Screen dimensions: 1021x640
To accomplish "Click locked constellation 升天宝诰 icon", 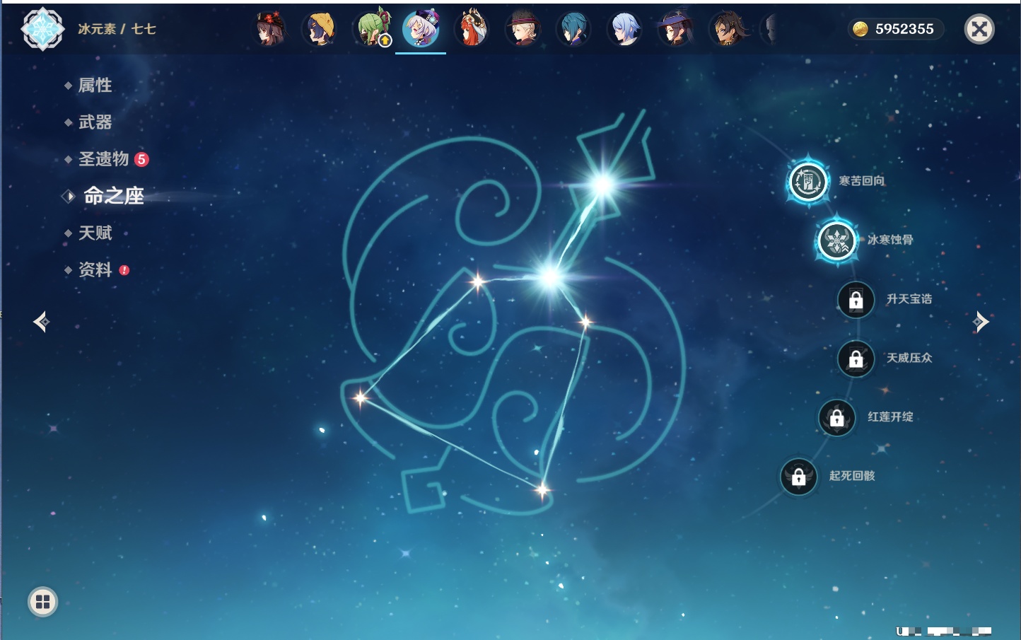I will click(856, 300).
